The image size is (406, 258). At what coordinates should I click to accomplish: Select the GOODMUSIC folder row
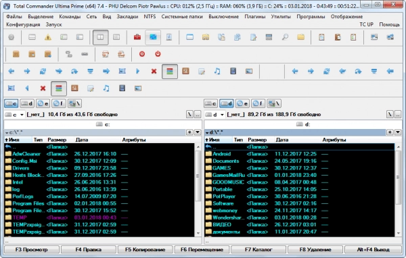pos(299,182)
